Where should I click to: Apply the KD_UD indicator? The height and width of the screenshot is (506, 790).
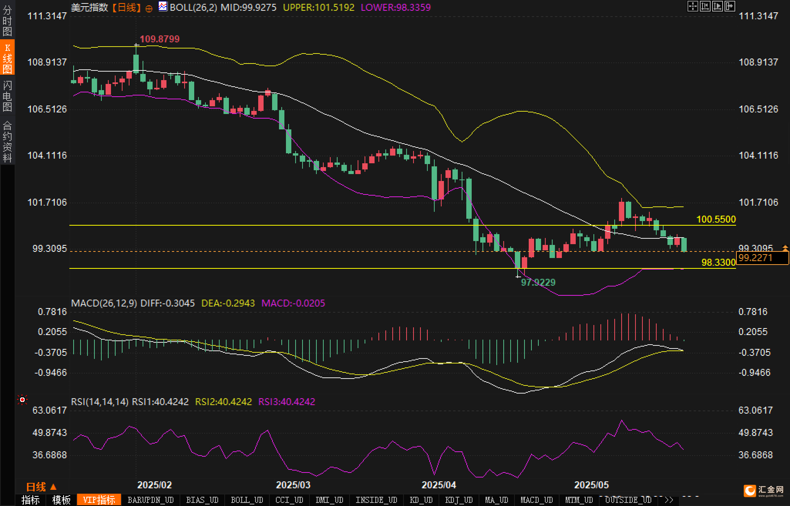[421, 500]
